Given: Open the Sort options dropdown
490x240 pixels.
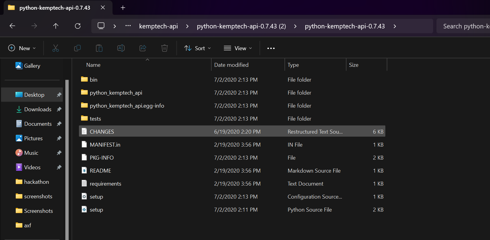Looking at the screenshot, I should tap(198, 48).
